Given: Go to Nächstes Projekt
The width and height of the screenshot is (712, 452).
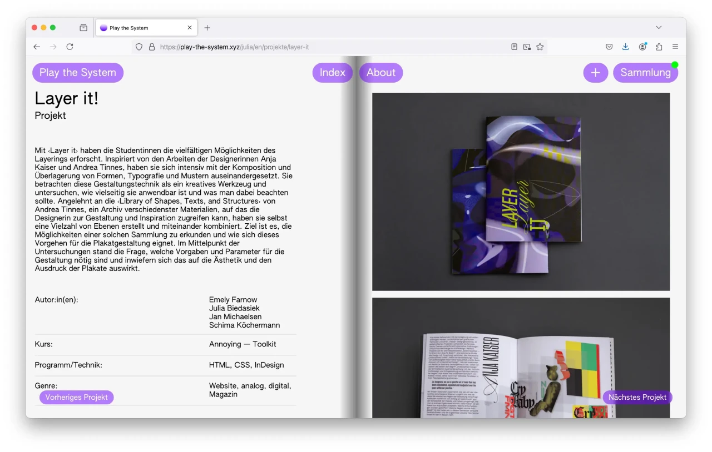Looking at the screenshot, I should click(637, 398).
